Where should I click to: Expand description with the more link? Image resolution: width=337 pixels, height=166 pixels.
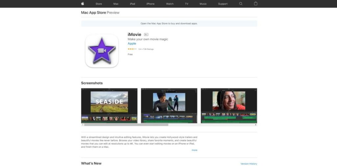[194, 150]
